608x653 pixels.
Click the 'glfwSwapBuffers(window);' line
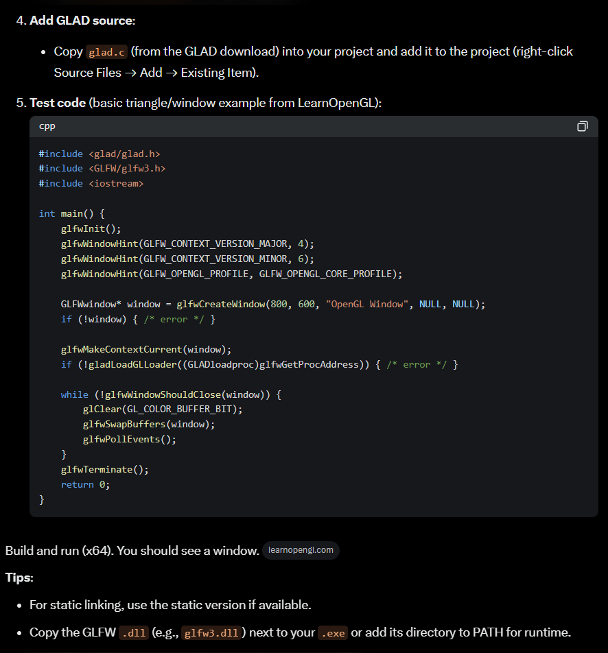coord(149,424)
